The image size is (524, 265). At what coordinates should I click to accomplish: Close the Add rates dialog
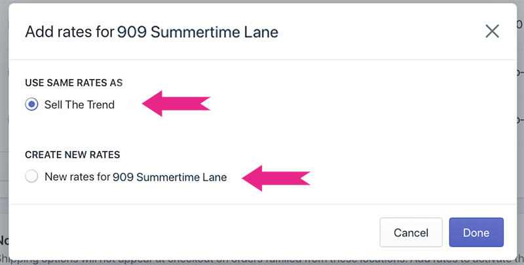491,31
